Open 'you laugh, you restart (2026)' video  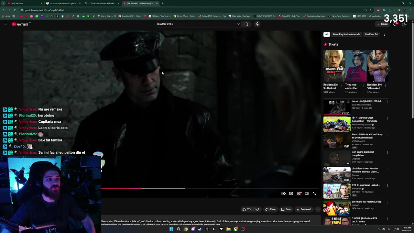pyautogui.click(x=337, y=208)
